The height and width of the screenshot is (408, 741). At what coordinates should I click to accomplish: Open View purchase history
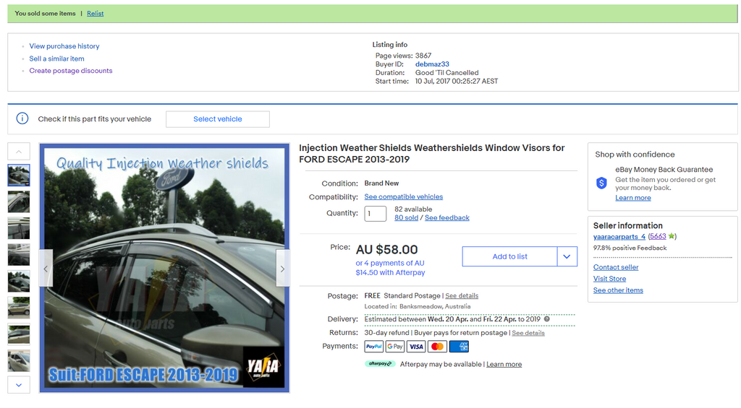click(64, 46)
